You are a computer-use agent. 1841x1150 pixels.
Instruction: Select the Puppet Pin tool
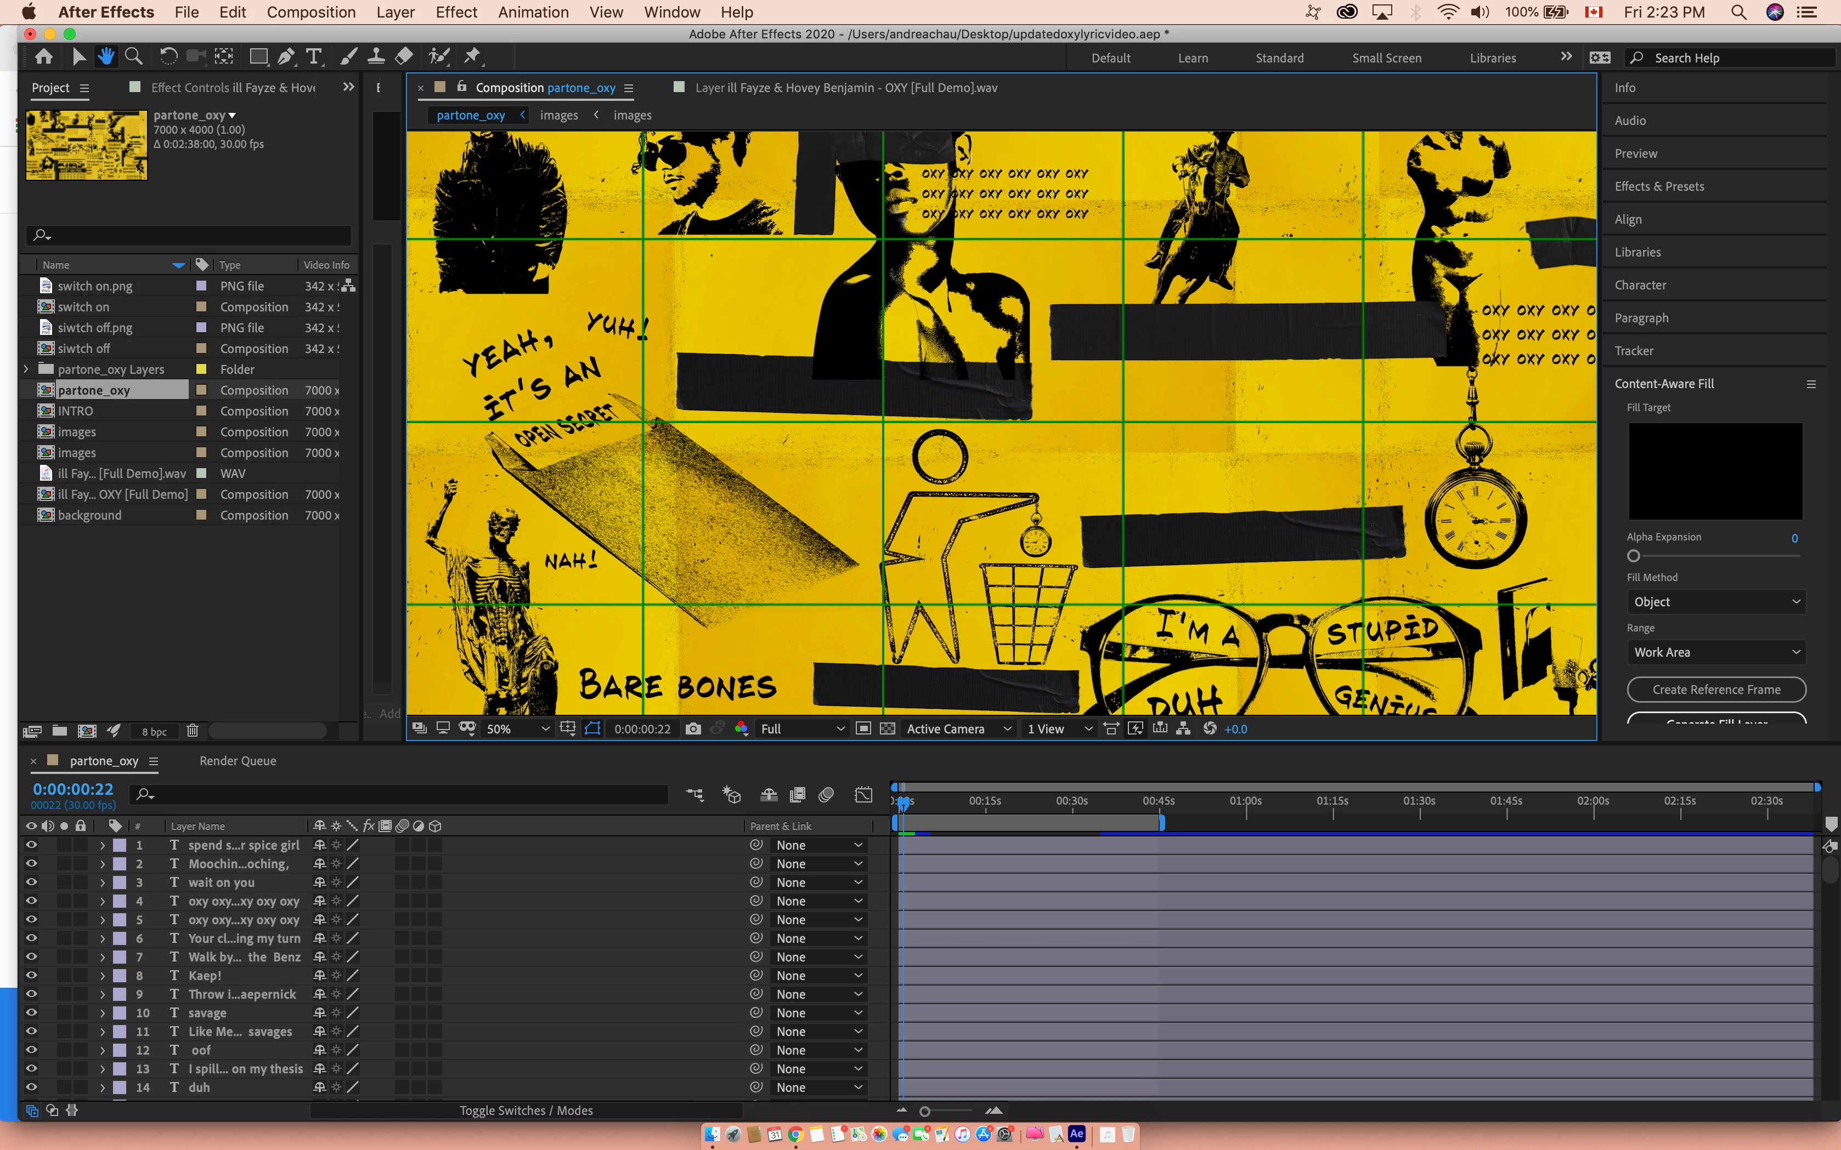click(x=473, y=56)
